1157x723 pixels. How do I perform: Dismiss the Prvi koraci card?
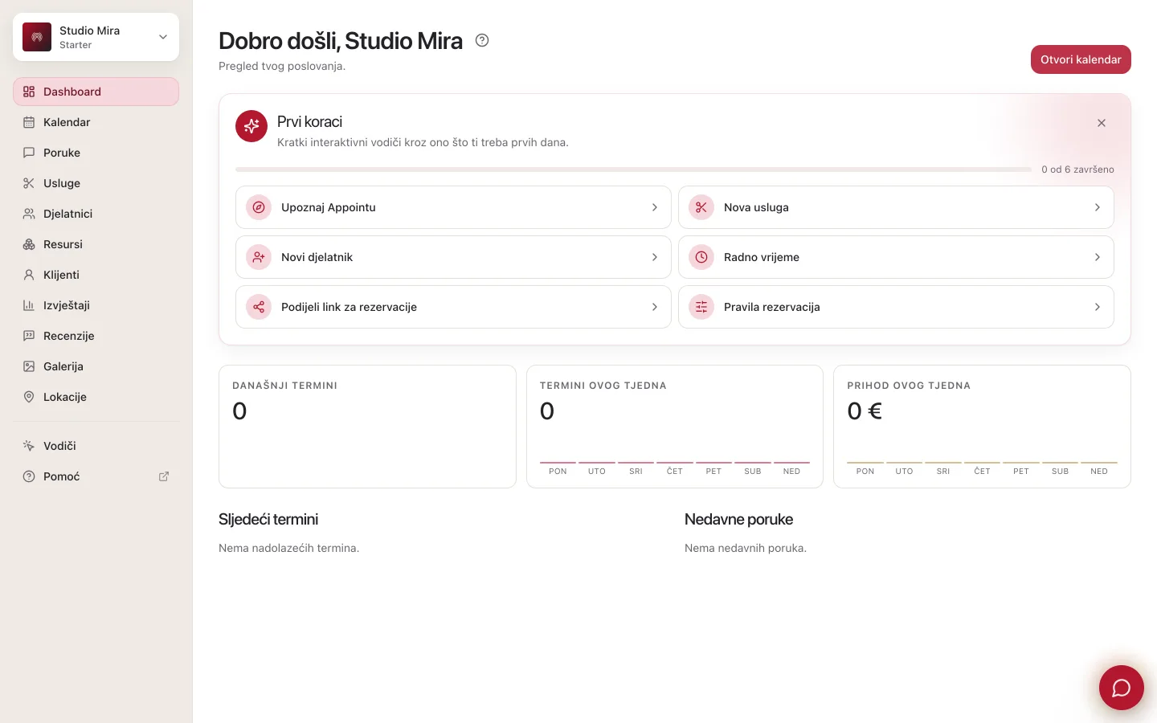click(1102, 123)
